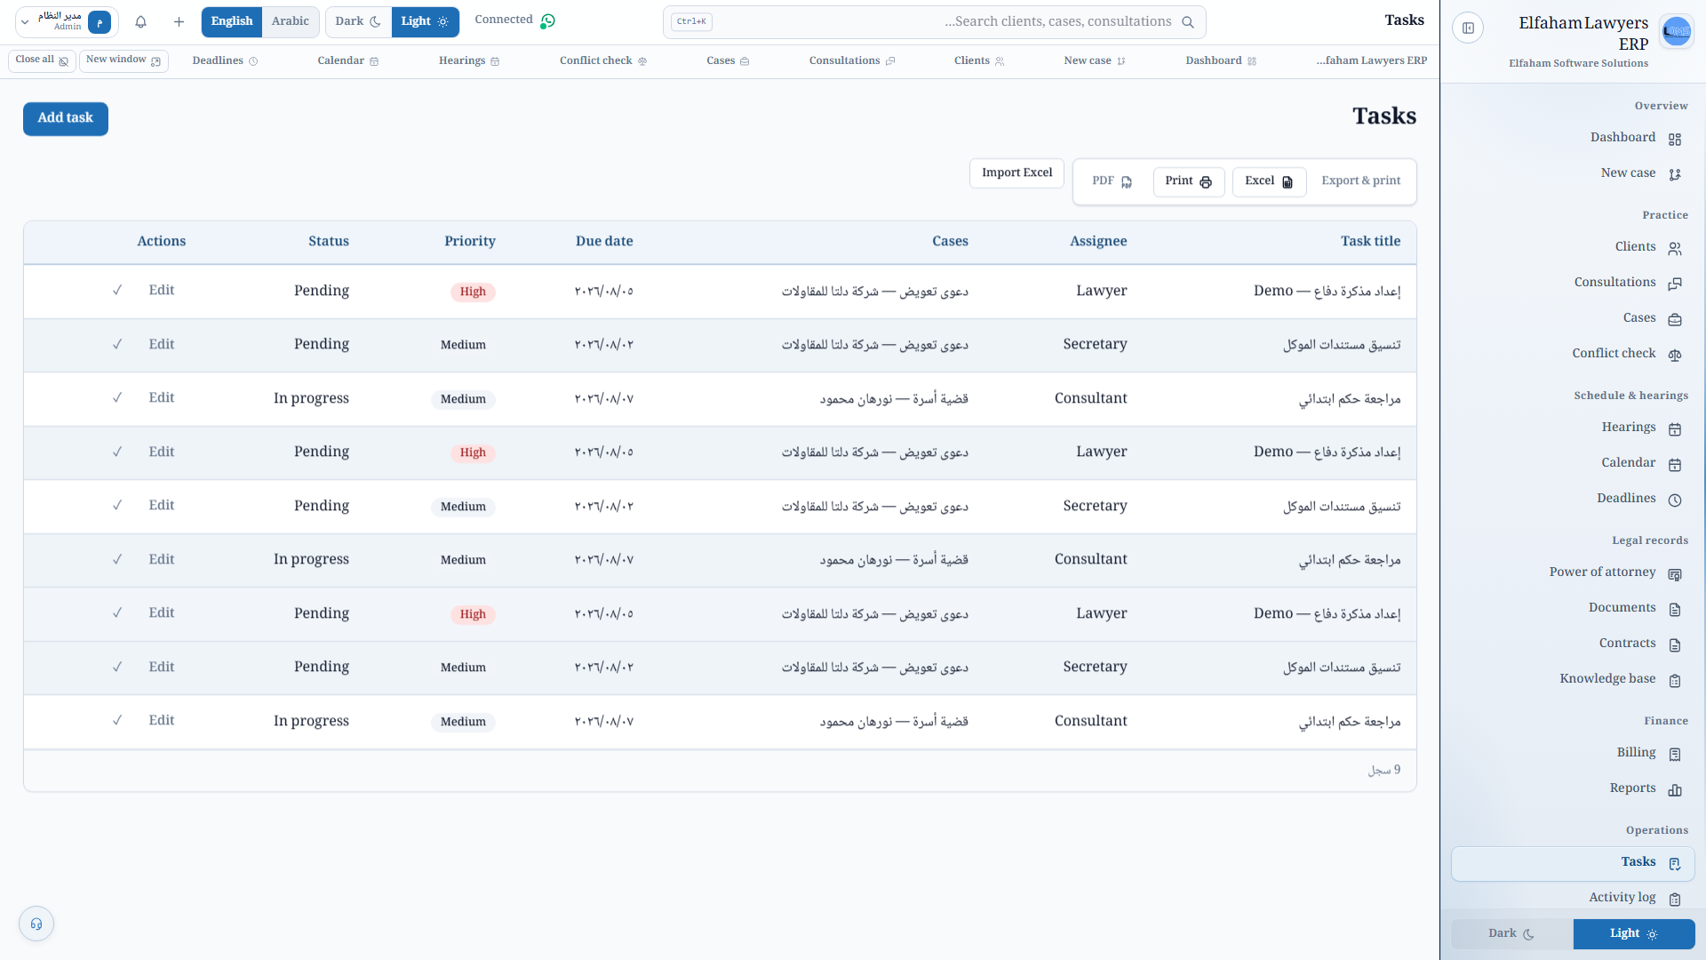Switch to the Conflict check tab
1706x960 pixels.
603,61
